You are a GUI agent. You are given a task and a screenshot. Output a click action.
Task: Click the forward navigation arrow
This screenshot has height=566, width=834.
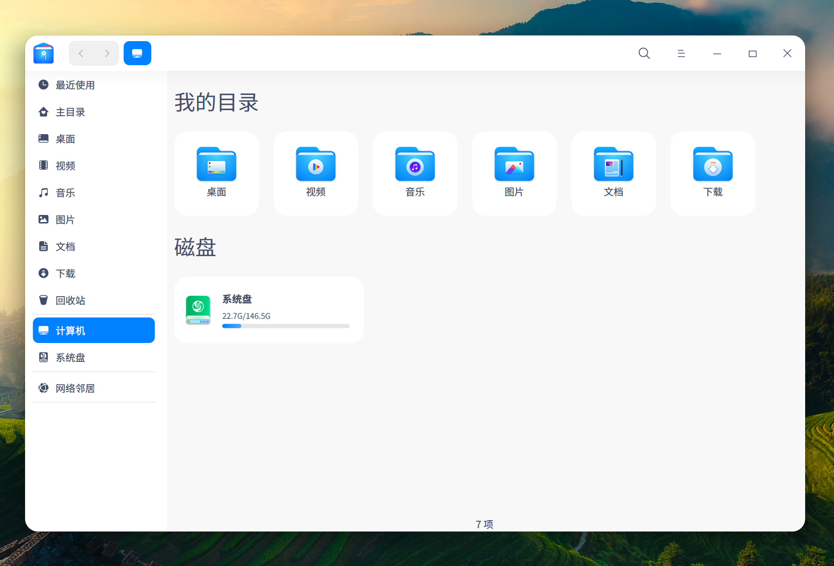(107, 53)
